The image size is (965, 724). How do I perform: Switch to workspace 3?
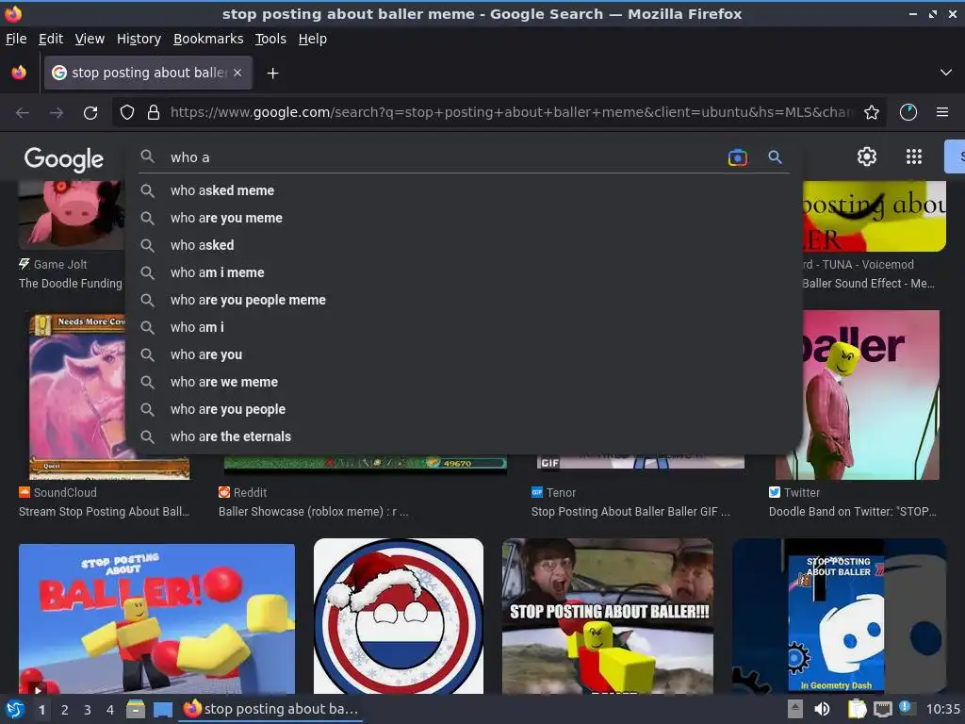tap(88, 710)
